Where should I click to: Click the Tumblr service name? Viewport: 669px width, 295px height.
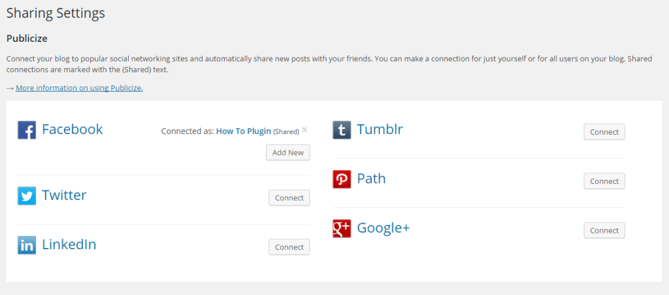coord(380,129)
